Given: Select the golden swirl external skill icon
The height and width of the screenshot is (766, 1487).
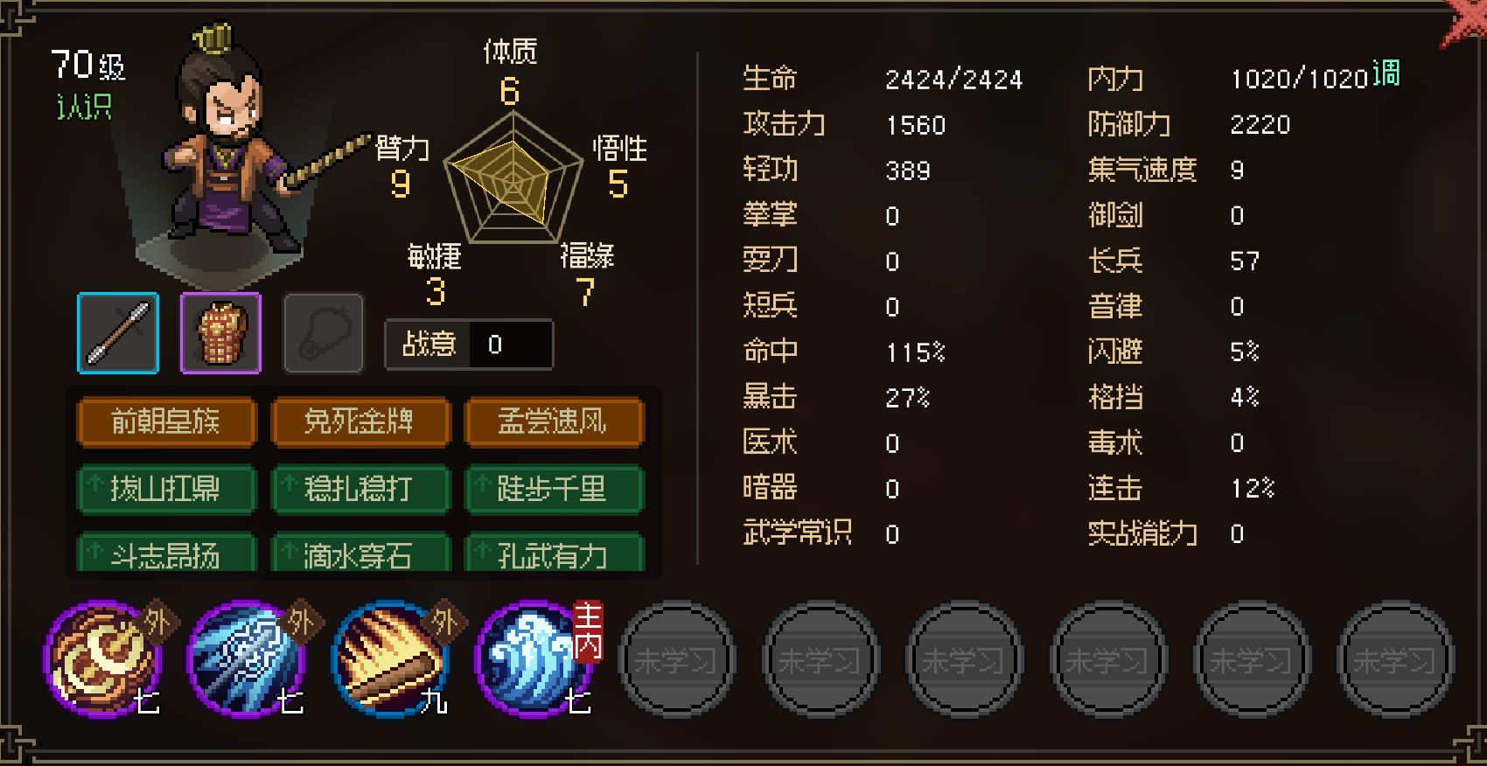Looking at the screenshot, I should (102, 659).
